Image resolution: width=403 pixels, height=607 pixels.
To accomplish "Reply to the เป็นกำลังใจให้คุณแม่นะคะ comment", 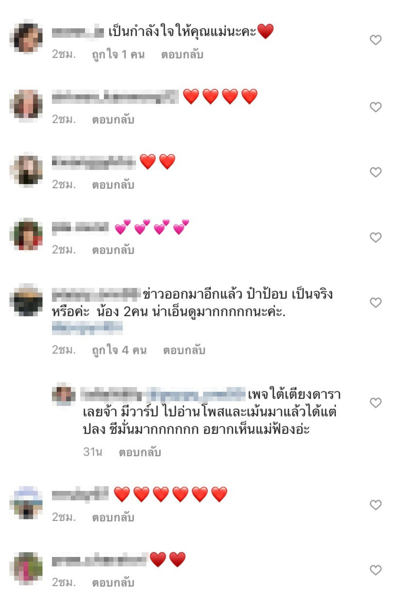I will [182, 54].
